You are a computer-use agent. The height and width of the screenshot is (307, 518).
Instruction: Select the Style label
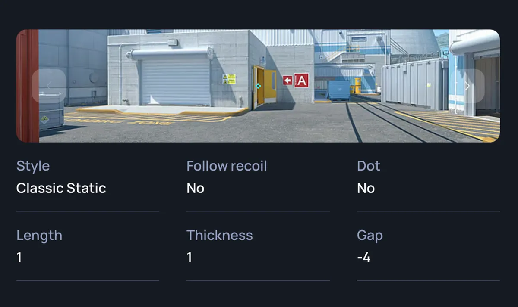click(33, 166)
